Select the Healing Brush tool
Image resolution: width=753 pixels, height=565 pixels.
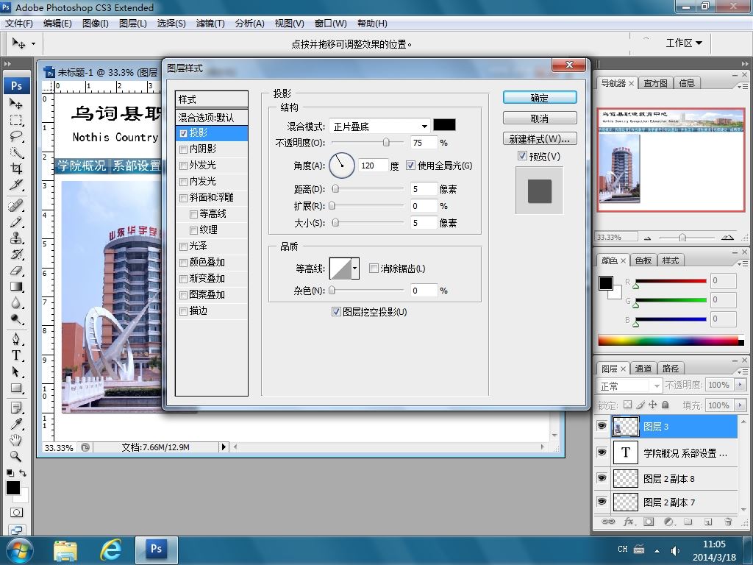click(16, 206)
